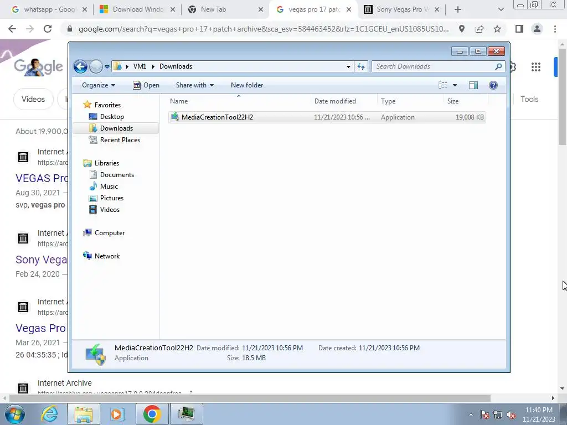The image size is (567, 425).
Task: Click Downloads in the address breadcrumb
Action: (x=176, y=66)
